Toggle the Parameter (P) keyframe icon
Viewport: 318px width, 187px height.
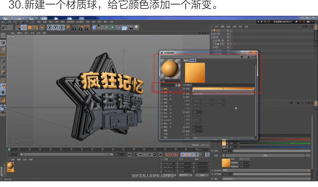point(196,155)
